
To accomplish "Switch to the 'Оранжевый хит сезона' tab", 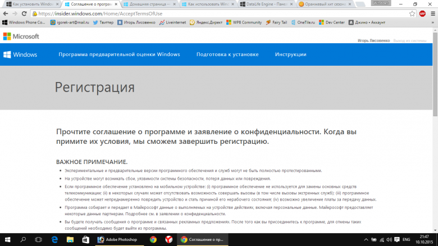I will pos(325,4).
